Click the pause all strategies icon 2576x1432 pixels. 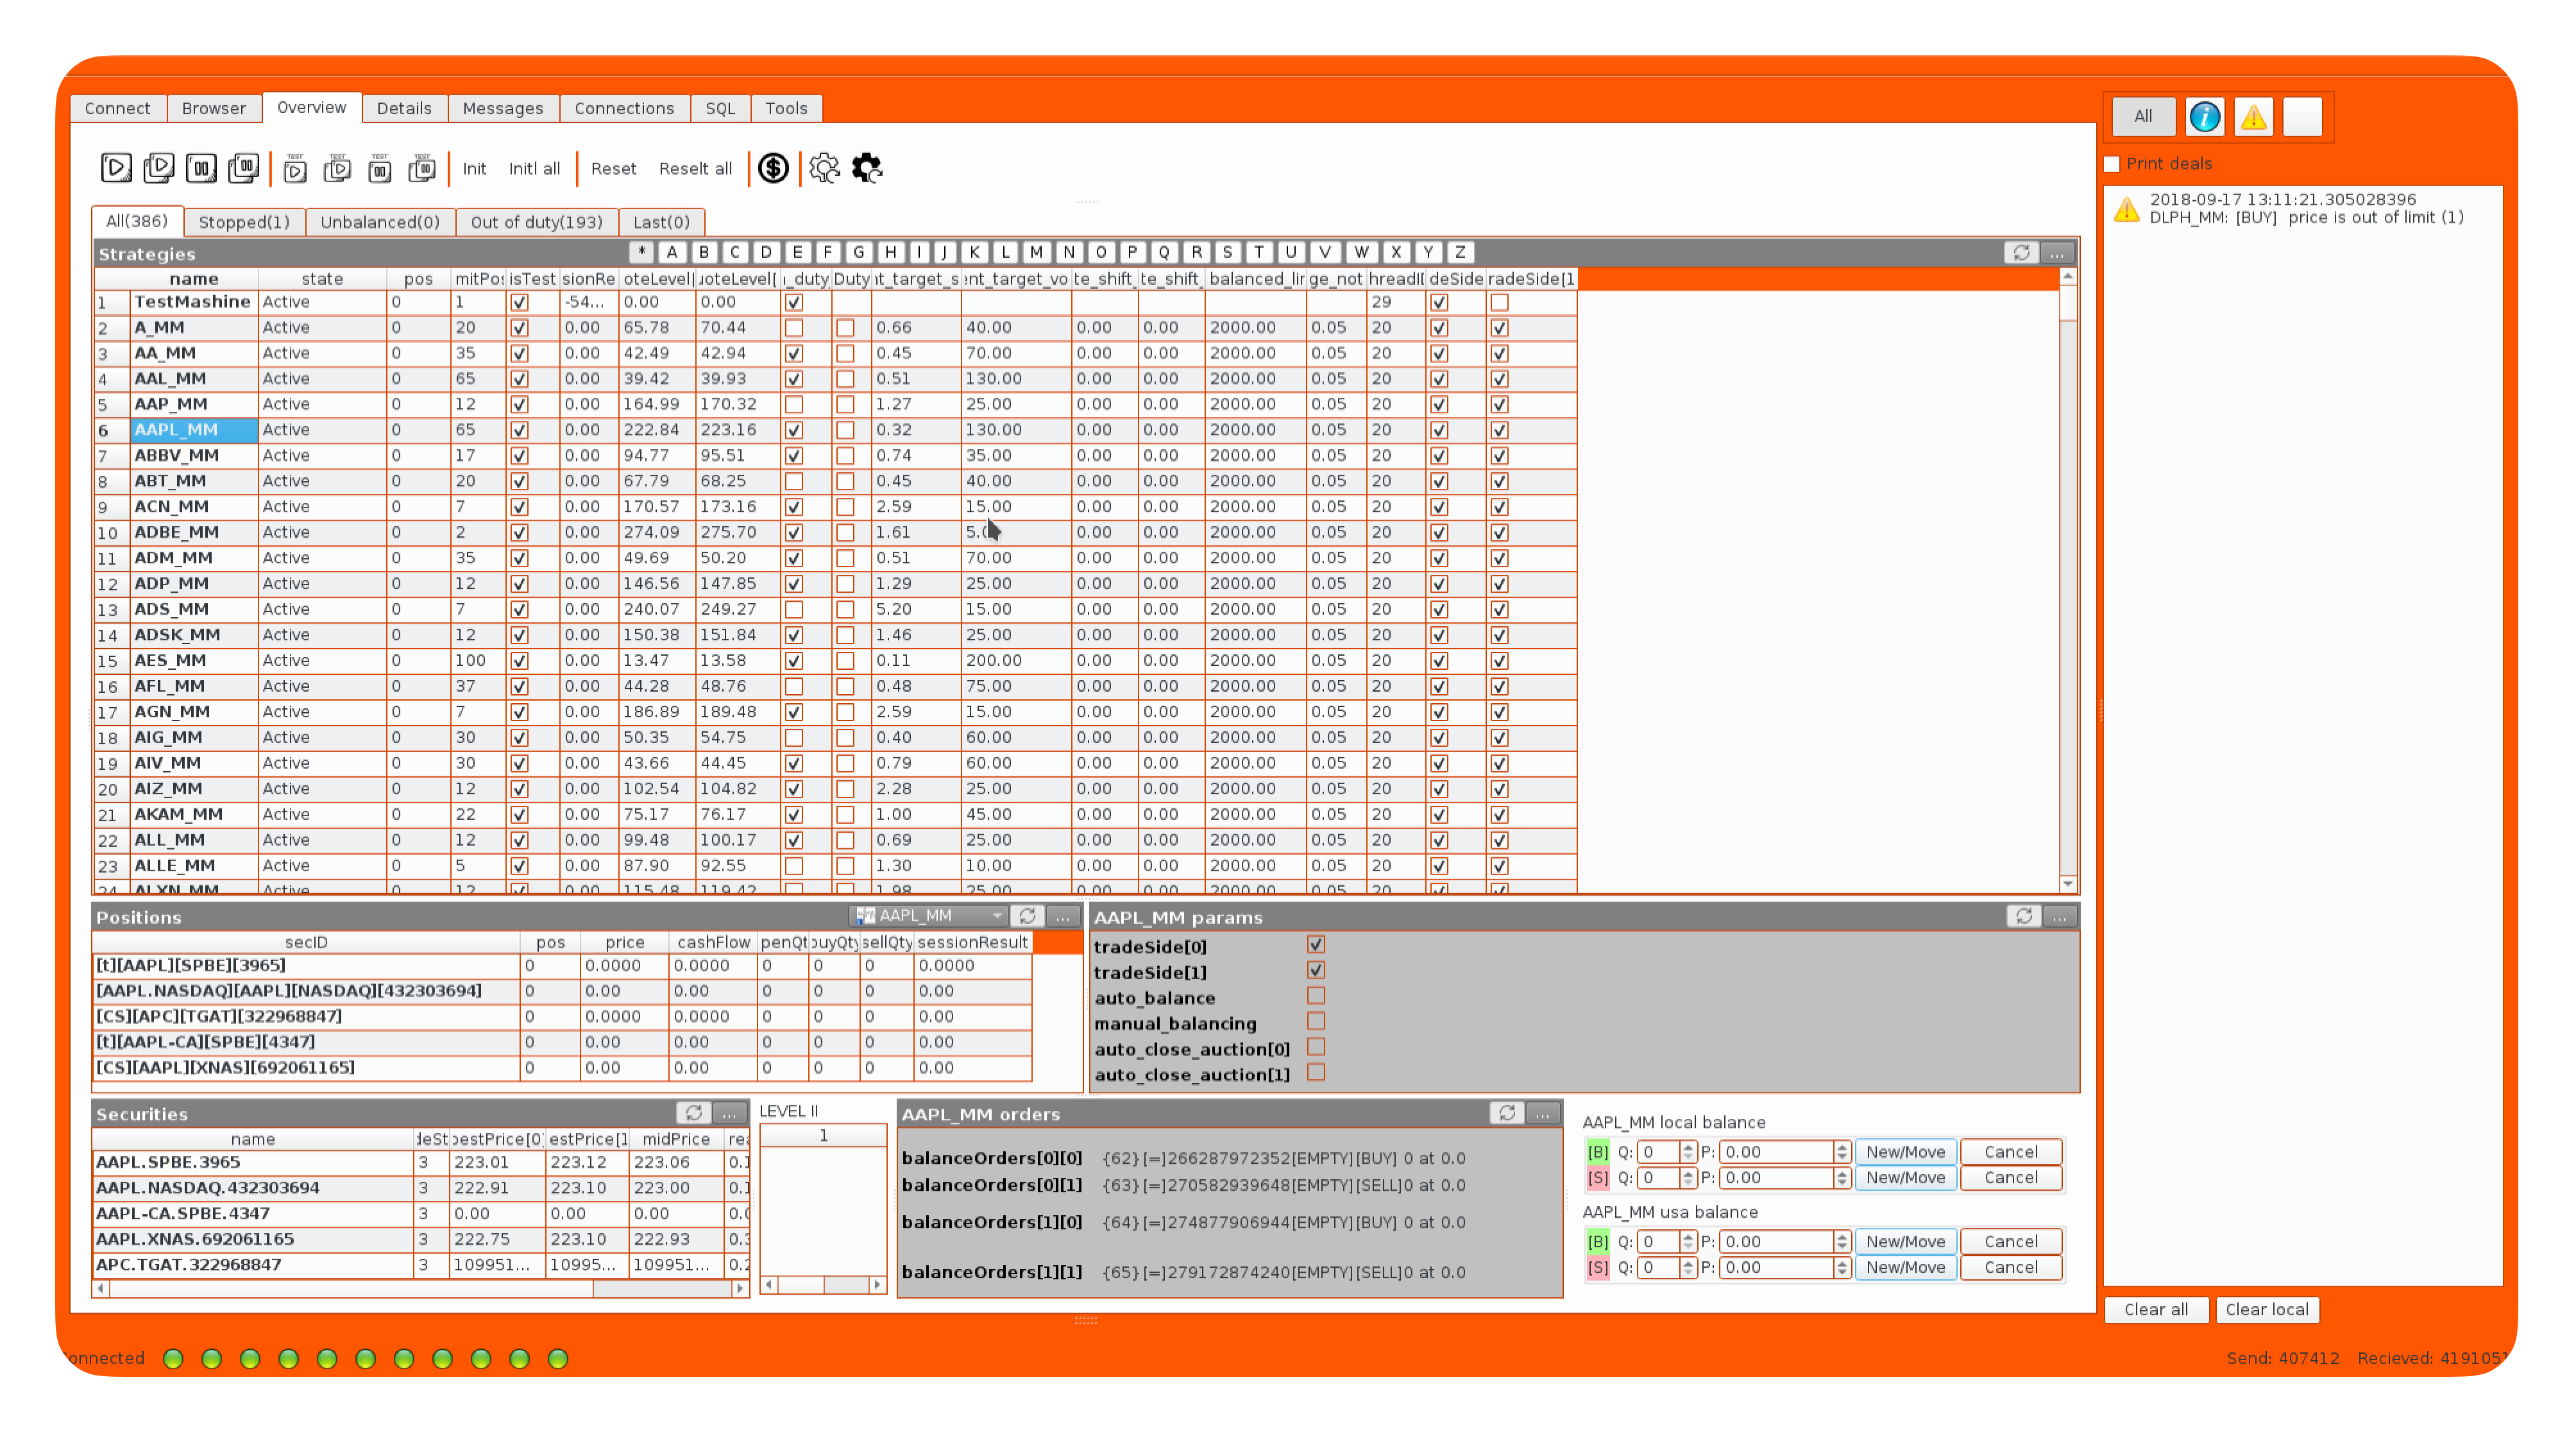click(243, 168)
